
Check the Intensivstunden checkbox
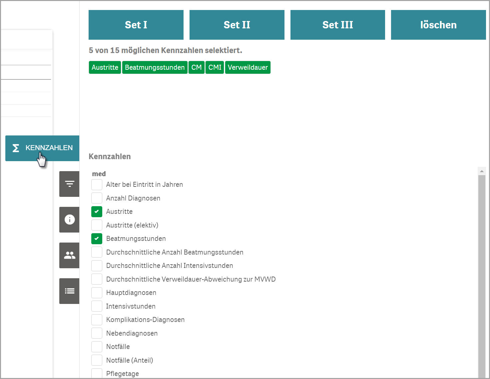coord(97,306)
